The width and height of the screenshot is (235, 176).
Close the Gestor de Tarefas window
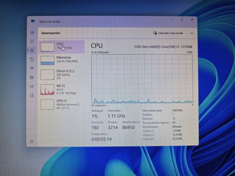[192, 19]
